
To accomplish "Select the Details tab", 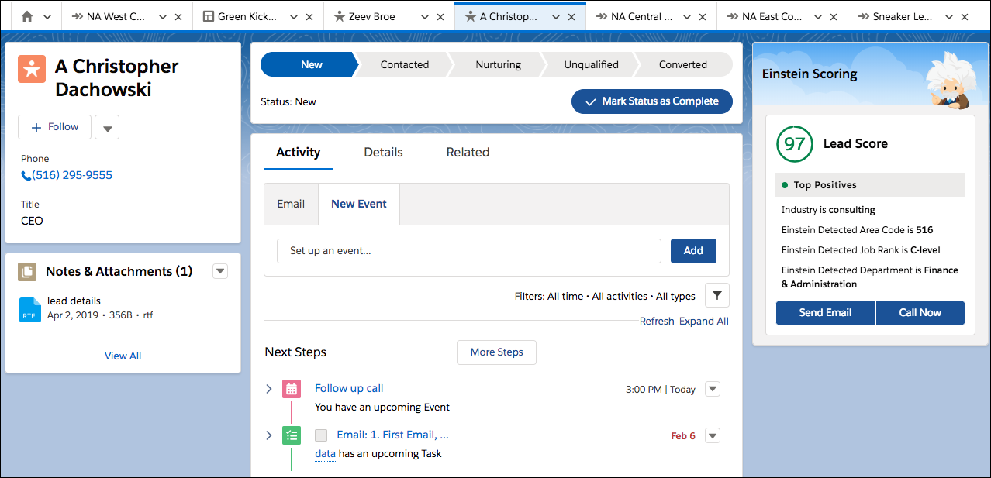I will [383, 153].
